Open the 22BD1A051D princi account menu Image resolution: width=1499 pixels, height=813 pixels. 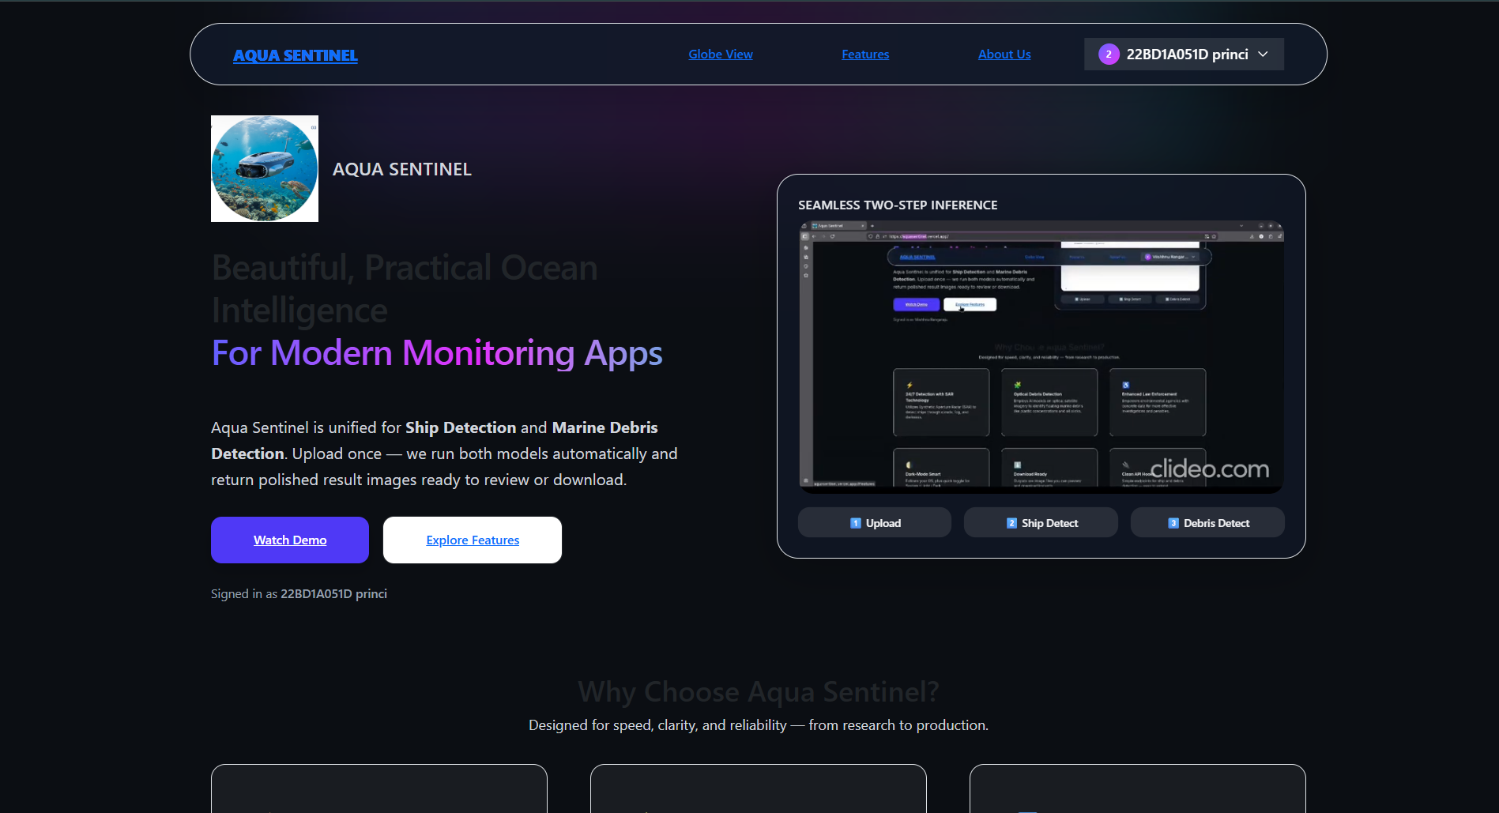click(1186, 55)
